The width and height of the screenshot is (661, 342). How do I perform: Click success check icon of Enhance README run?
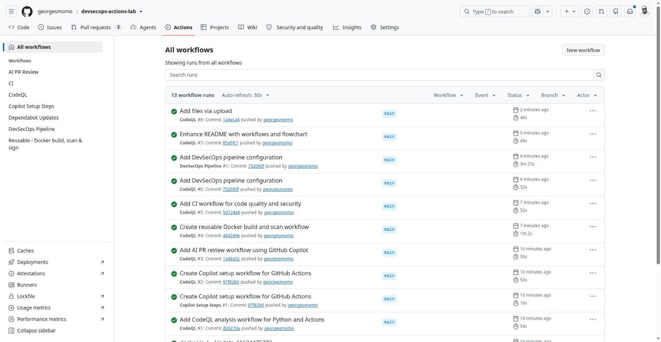pos(174,135)
